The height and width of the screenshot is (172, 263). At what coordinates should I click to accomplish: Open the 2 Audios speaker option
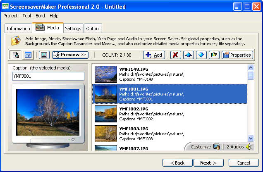(239, 147)
